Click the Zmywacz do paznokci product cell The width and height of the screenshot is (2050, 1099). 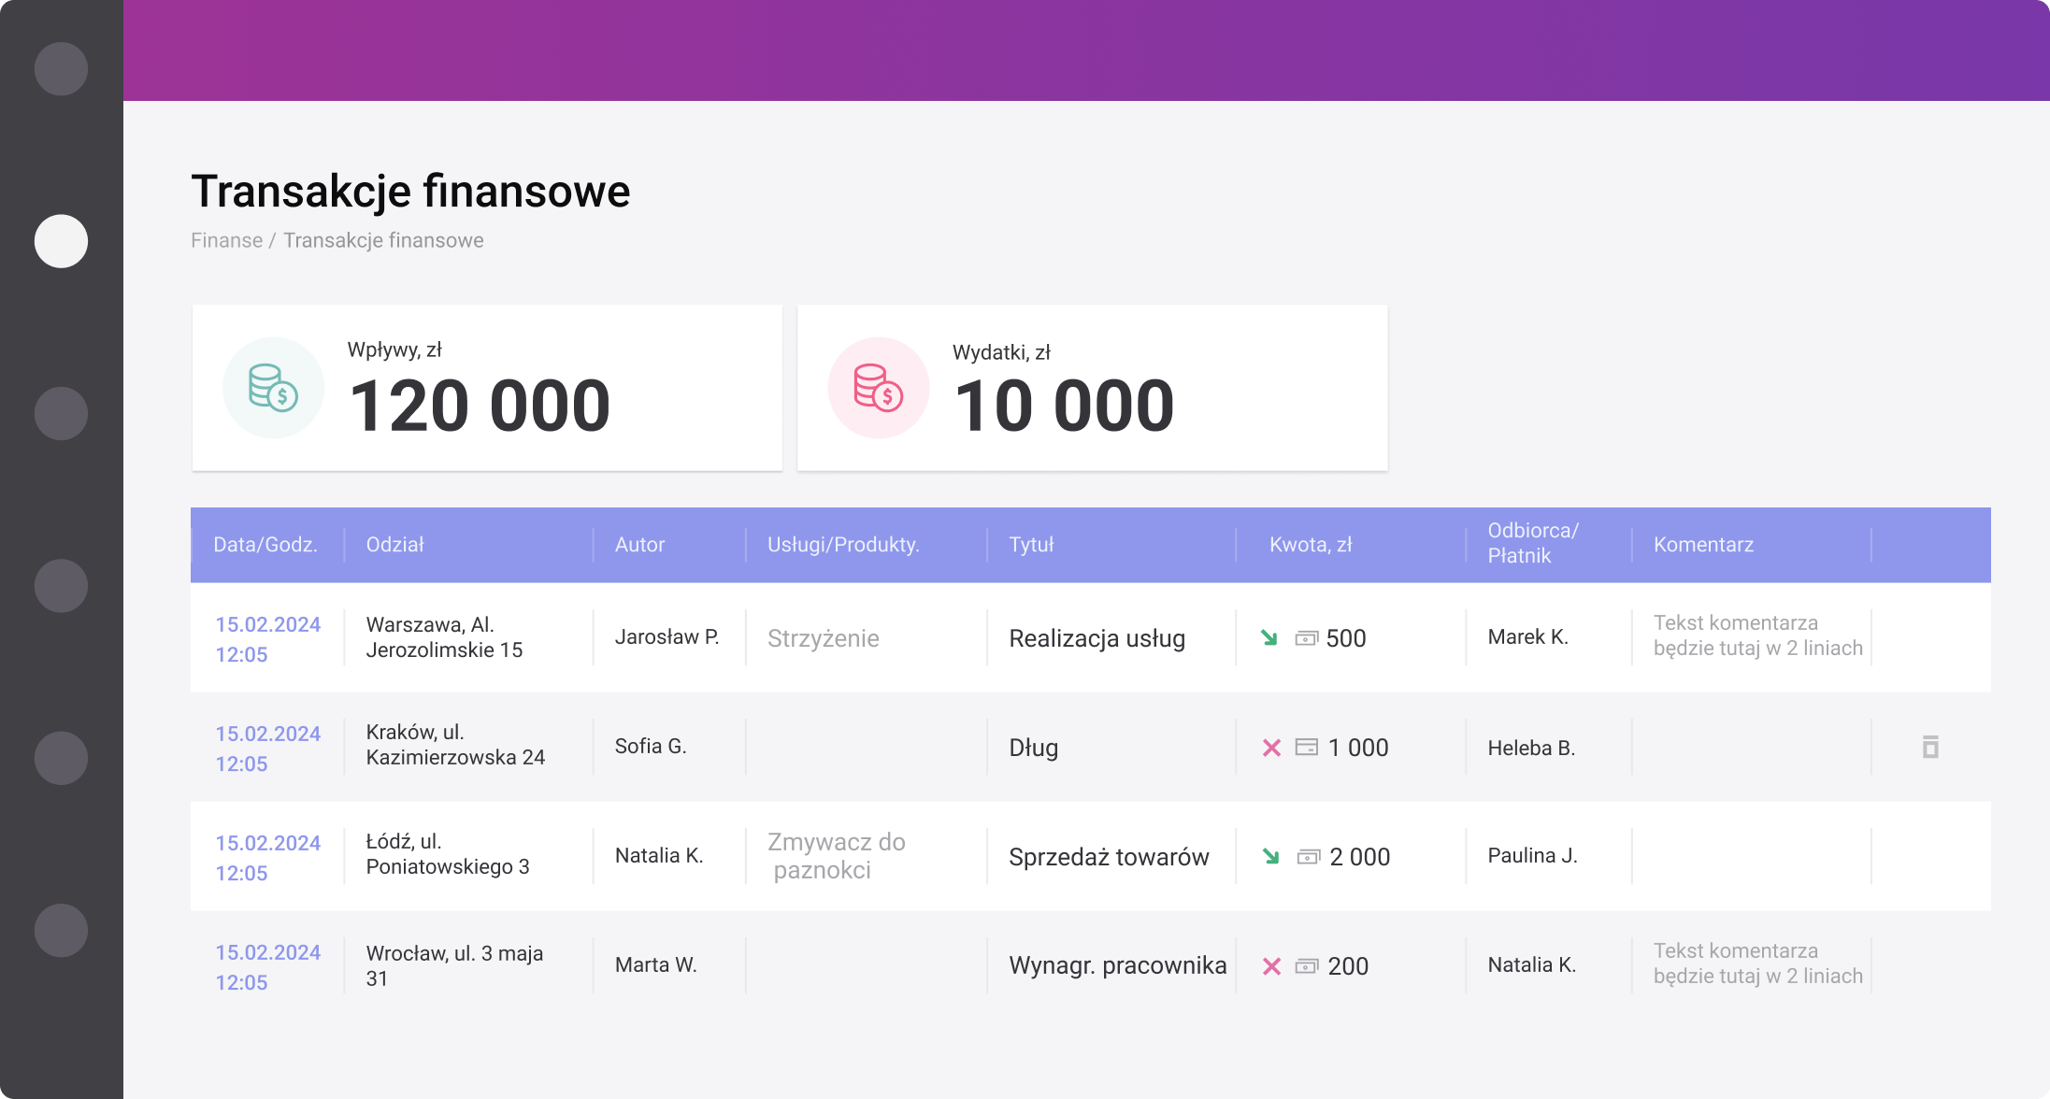[837, 856]
